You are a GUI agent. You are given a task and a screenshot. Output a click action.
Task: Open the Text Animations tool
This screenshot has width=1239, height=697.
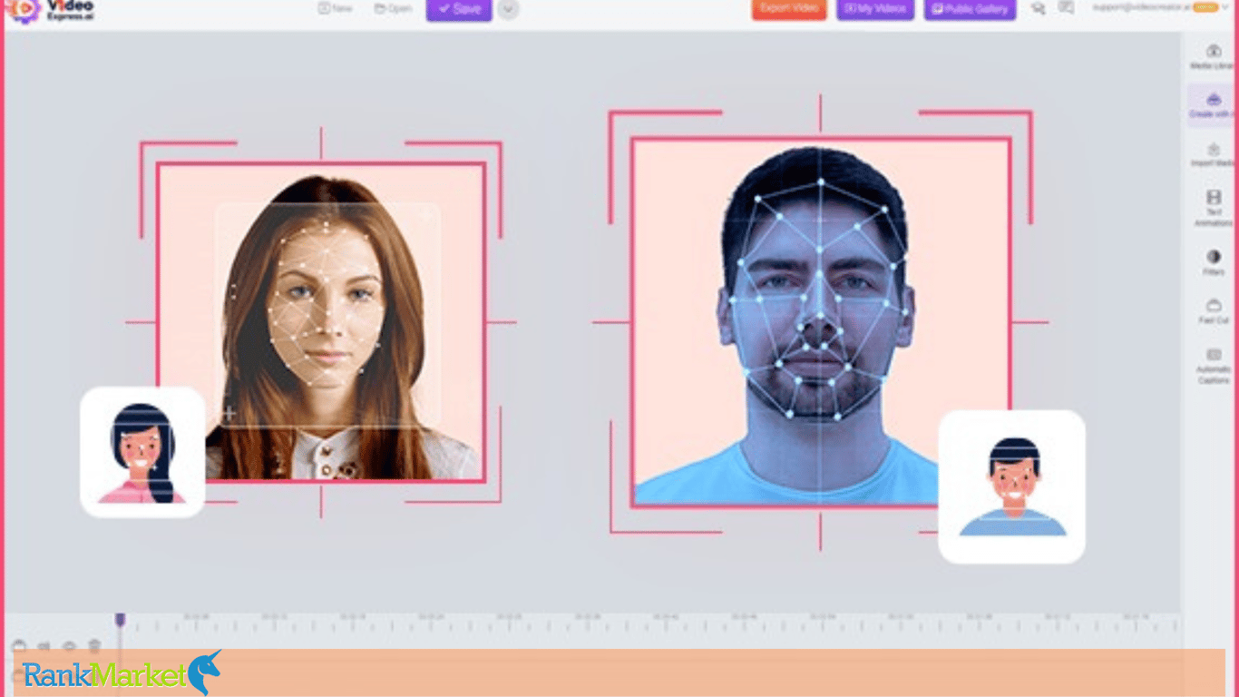[1213, 209]
